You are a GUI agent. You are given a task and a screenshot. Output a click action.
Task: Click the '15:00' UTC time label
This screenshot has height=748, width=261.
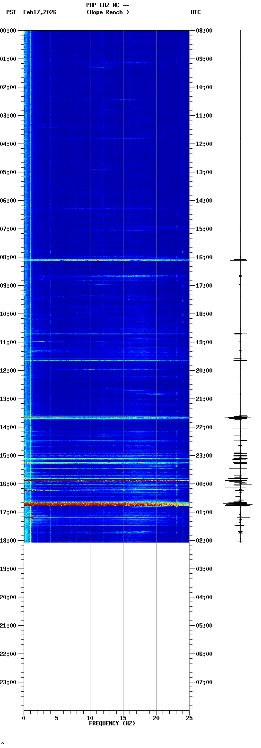[x=204, y=229]
